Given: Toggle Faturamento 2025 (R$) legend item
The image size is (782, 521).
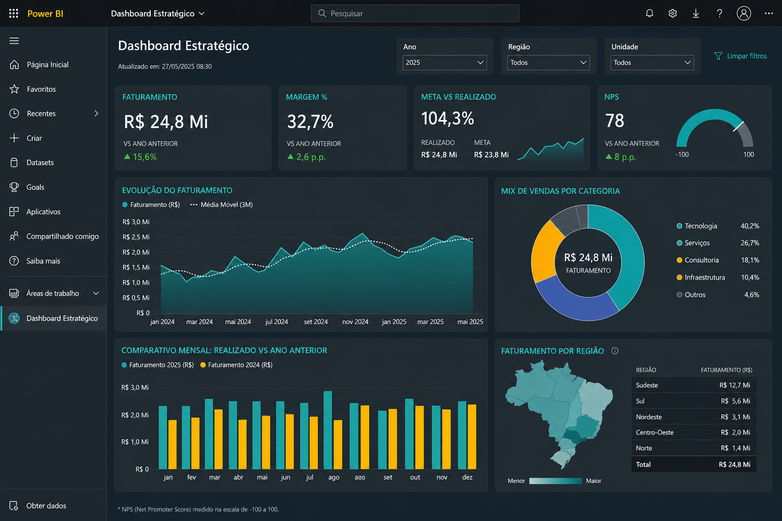Looking at the screenshot, I should tap(158, 365).
